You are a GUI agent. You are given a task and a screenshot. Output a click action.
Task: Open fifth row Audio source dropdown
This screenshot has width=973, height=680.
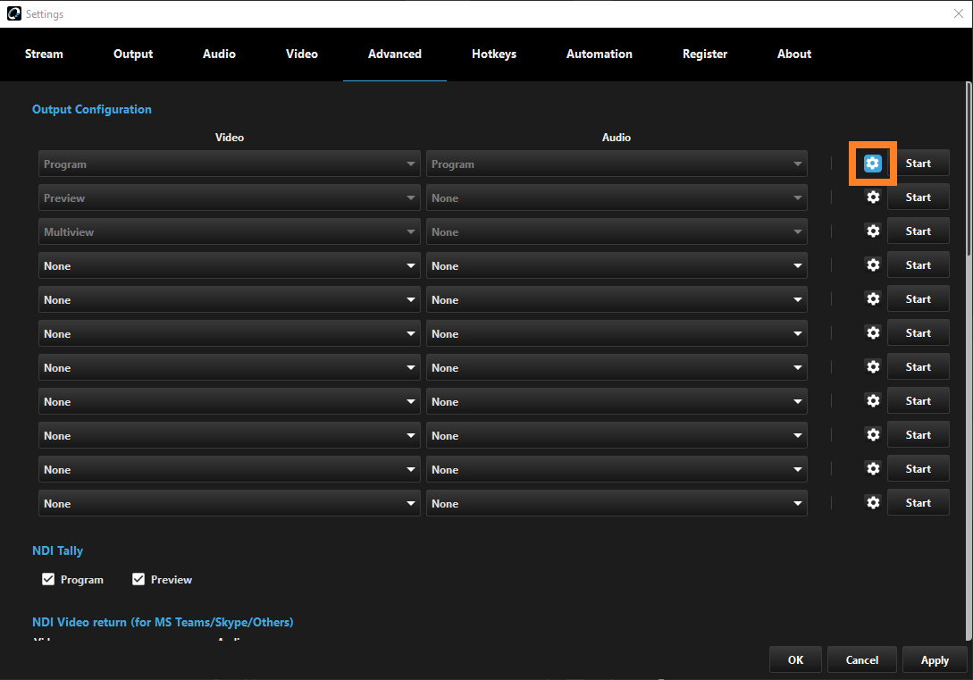[617, 300]
